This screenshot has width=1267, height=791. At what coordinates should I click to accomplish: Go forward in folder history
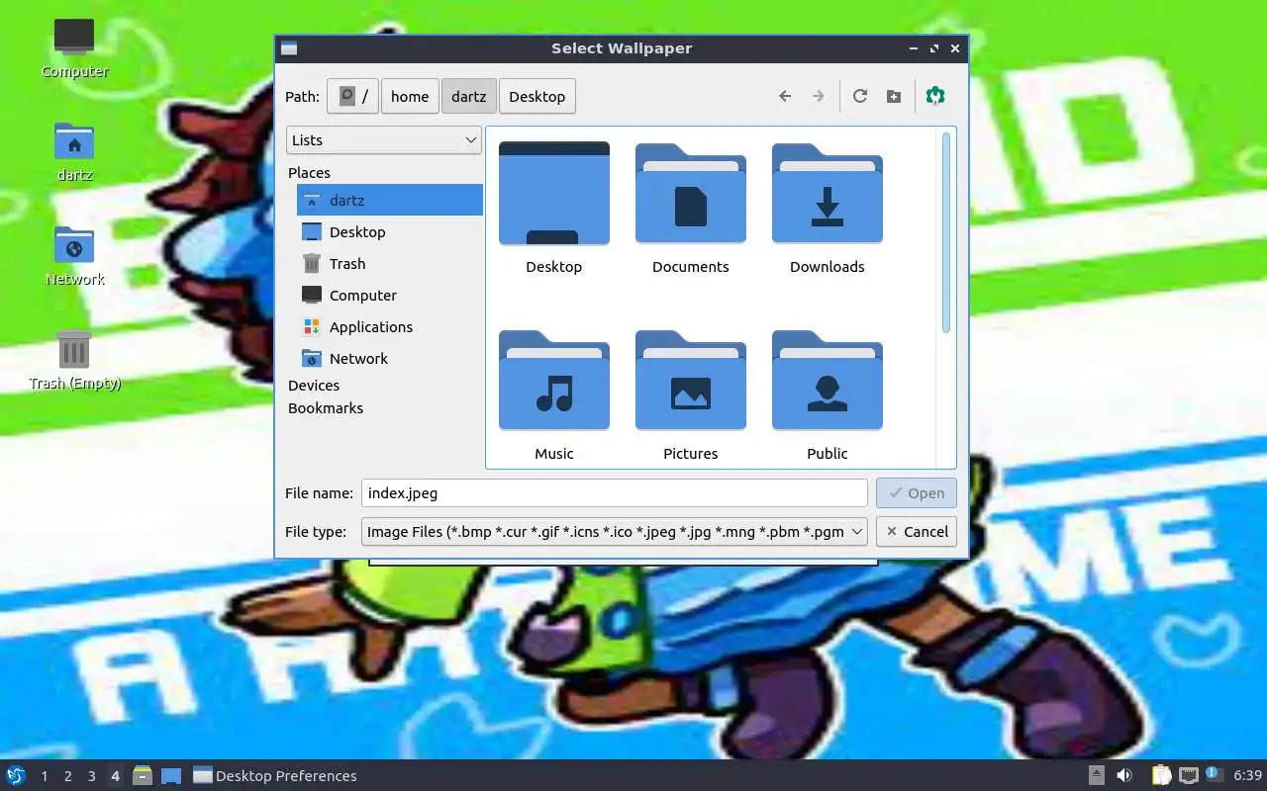(819, 96)
